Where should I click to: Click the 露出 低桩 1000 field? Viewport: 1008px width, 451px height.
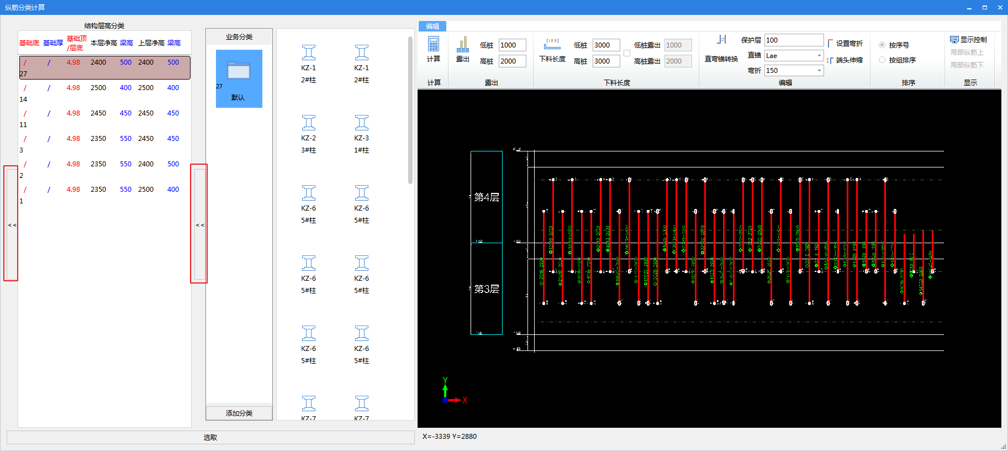[513, 45]
